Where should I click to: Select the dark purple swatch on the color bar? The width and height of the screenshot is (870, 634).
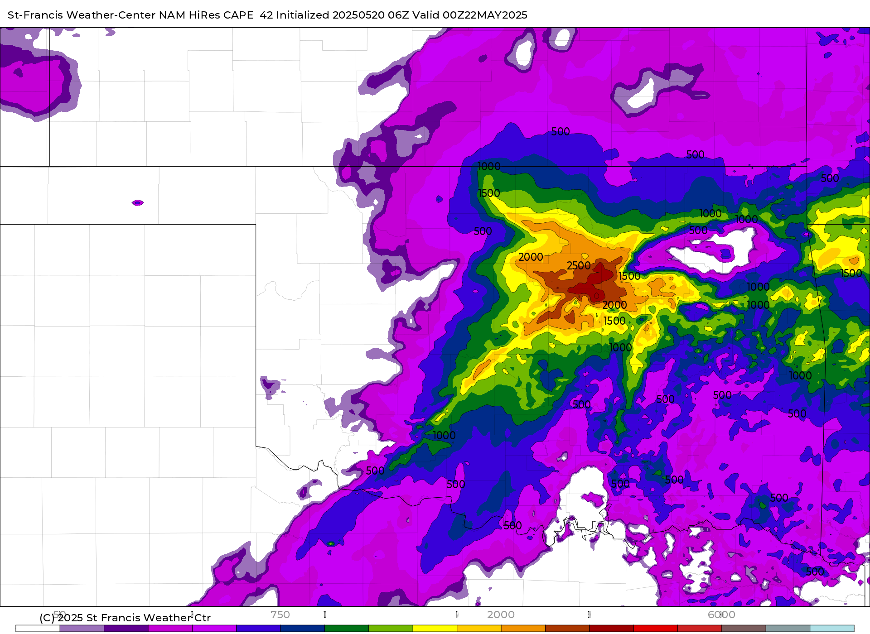pos(126,629)
